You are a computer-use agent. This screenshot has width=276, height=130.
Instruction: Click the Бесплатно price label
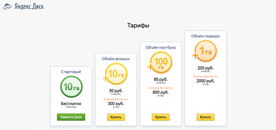point(71,104)
